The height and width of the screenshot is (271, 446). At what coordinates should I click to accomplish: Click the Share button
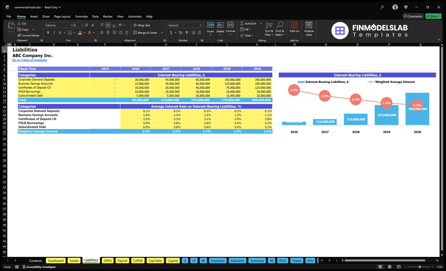coord(433,16)
